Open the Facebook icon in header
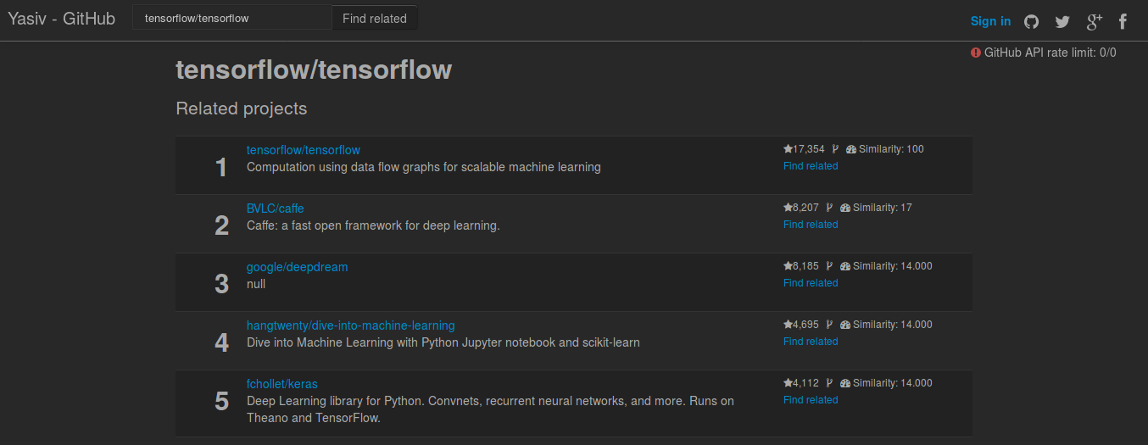Screen dimensions: 1148x445 [x=1123, y=21]
